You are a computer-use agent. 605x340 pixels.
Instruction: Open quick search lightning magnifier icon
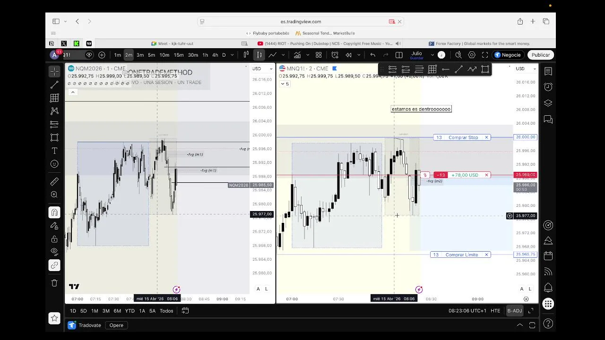pos(458,55)
